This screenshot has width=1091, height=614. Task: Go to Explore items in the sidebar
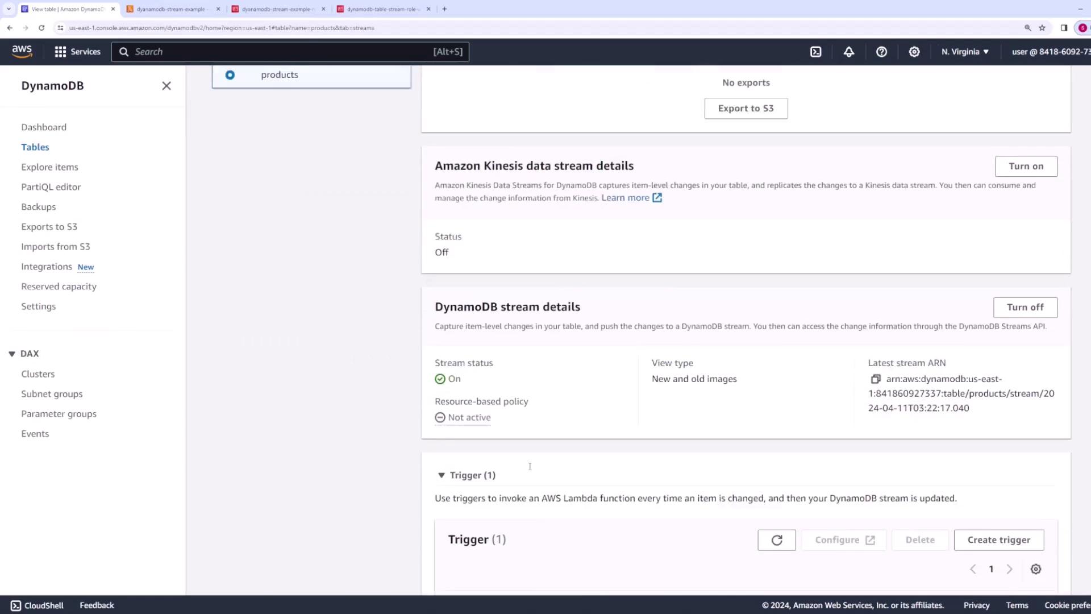pos(49,167)
